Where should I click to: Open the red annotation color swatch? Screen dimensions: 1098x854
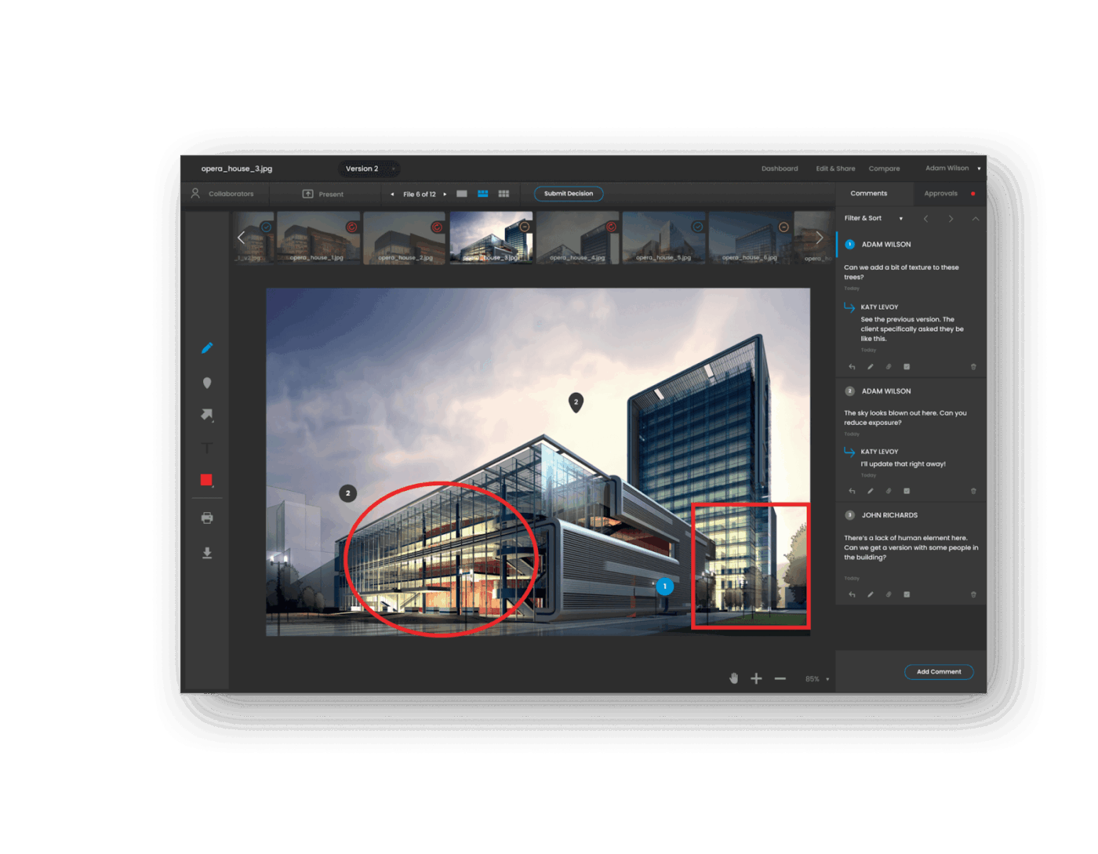click(206, 480)
